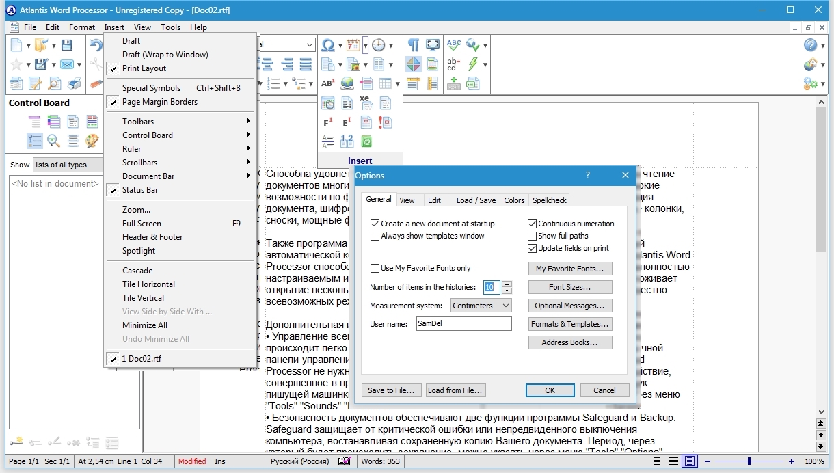Click the Save floppy disk icon
This screenshot has width=834, height=473.
click(x=66, y=45)
